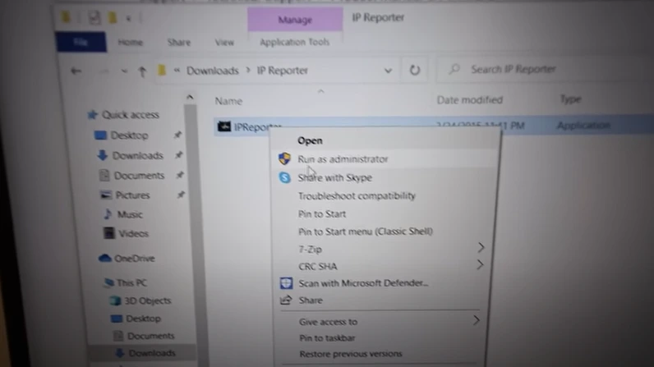Click the Documents icon under Quick access
Screen dimensions: 654x367
[104, 175]
